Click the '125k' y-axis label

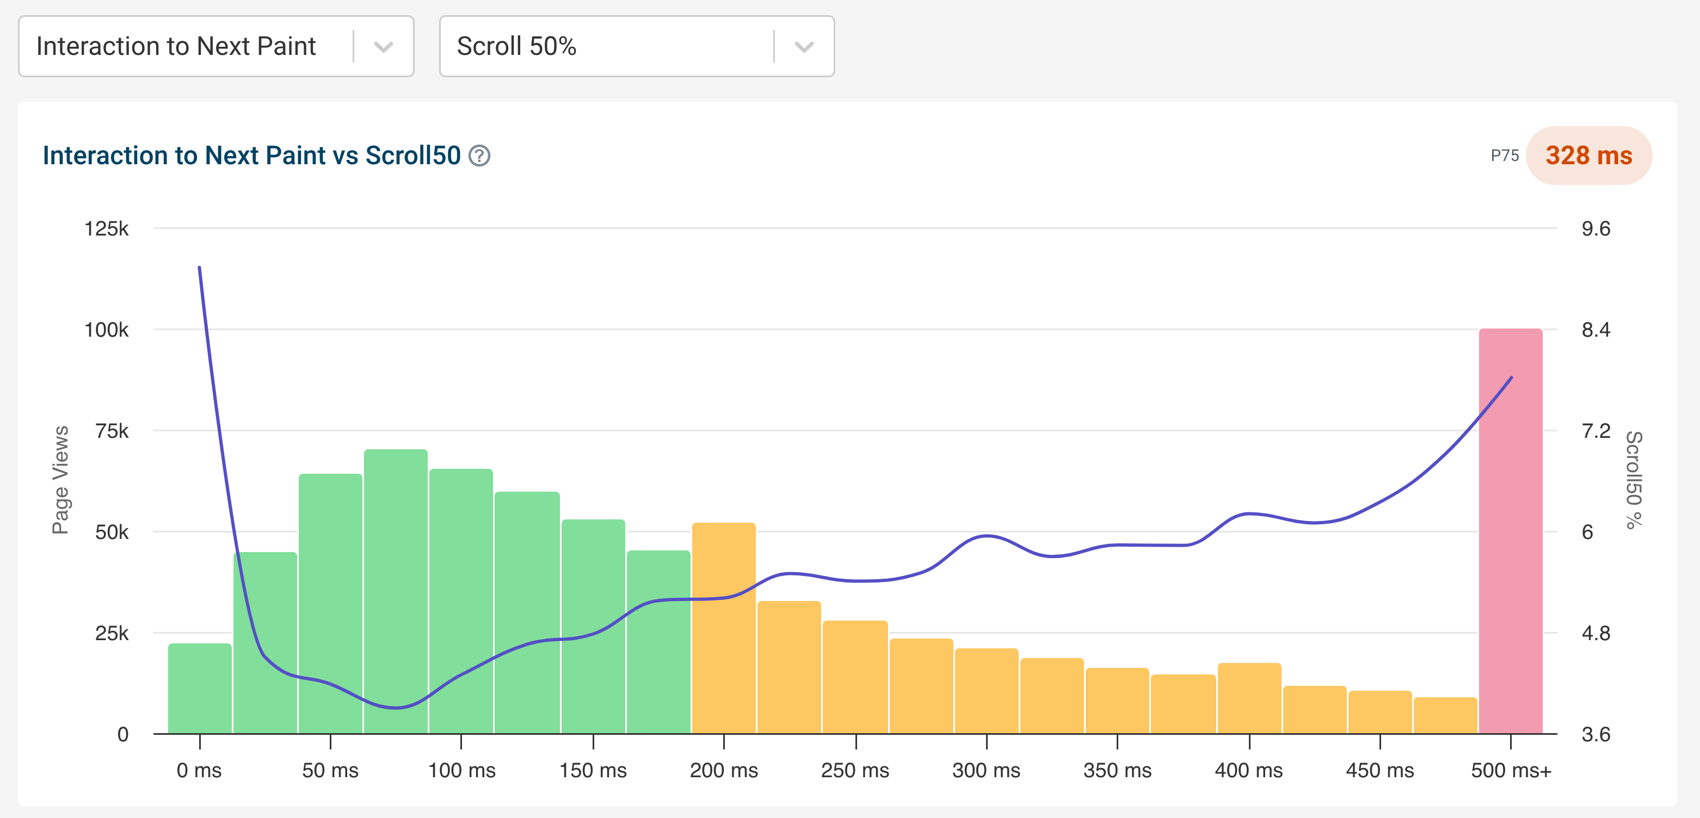point(106,229)
